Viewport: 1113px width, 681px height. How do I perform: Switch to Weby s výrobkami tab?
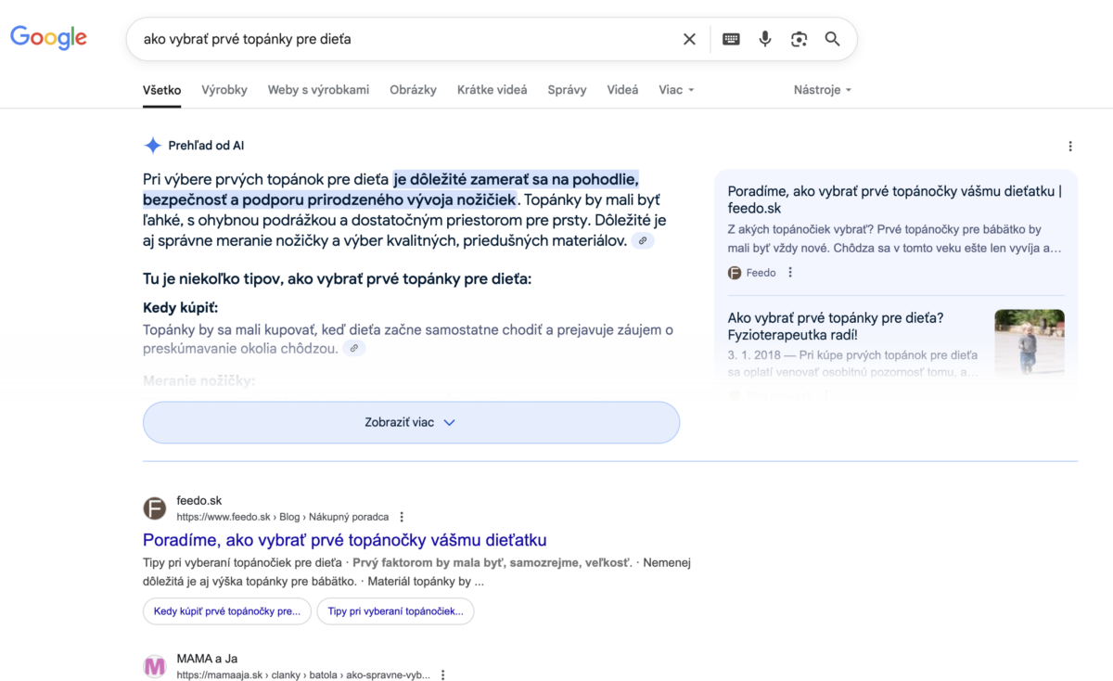318,90
